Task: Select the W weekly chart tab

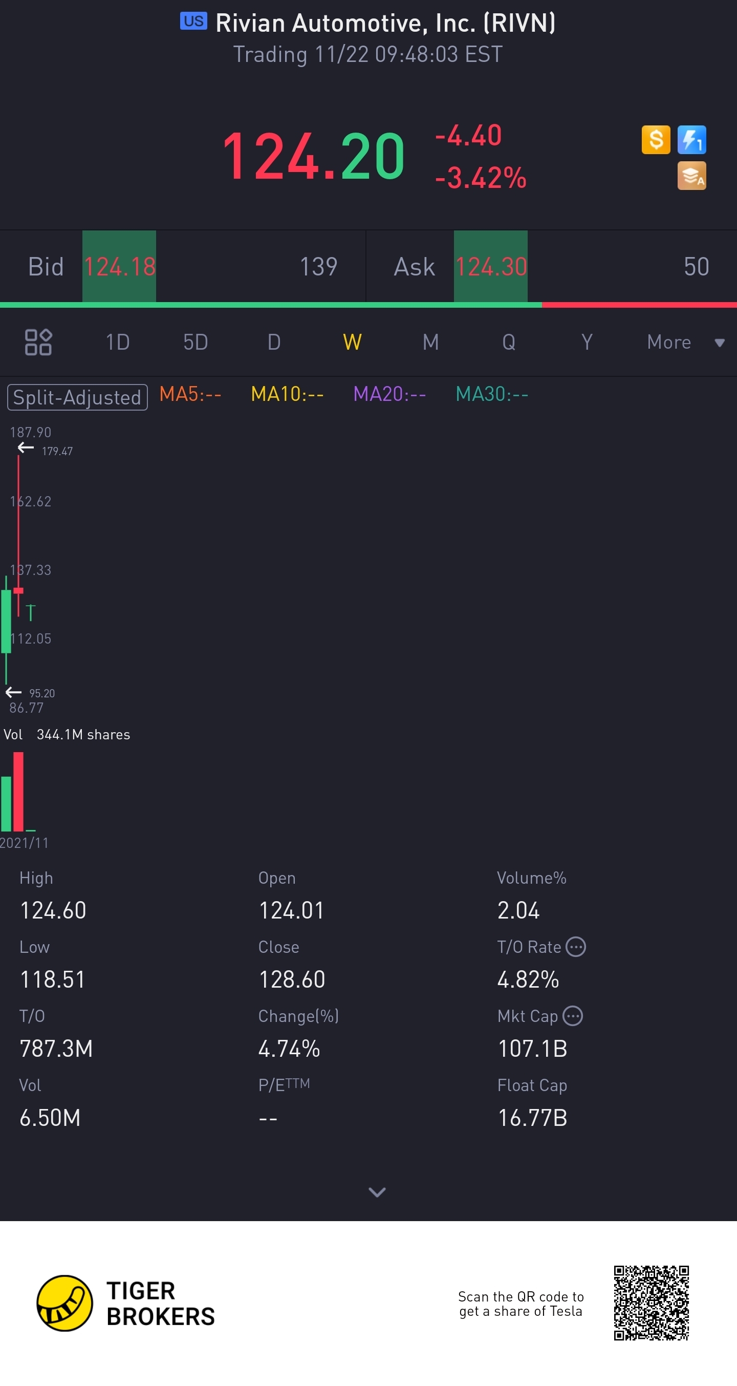Action: pos(352,342)
